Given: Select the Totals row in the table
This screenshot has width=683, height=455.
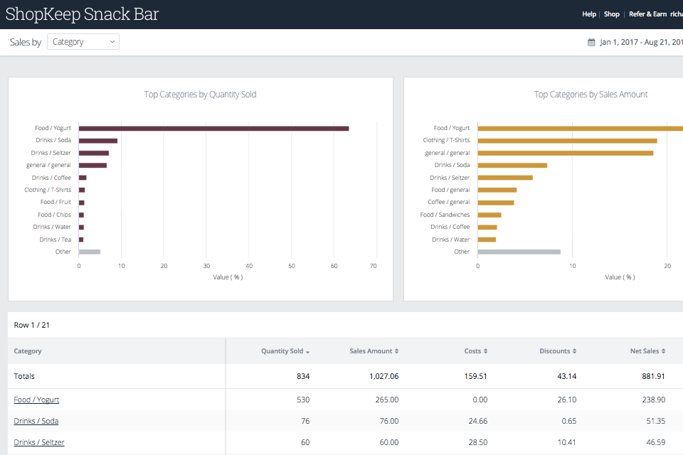Looking at the screenshot, I should click(25, 376).
